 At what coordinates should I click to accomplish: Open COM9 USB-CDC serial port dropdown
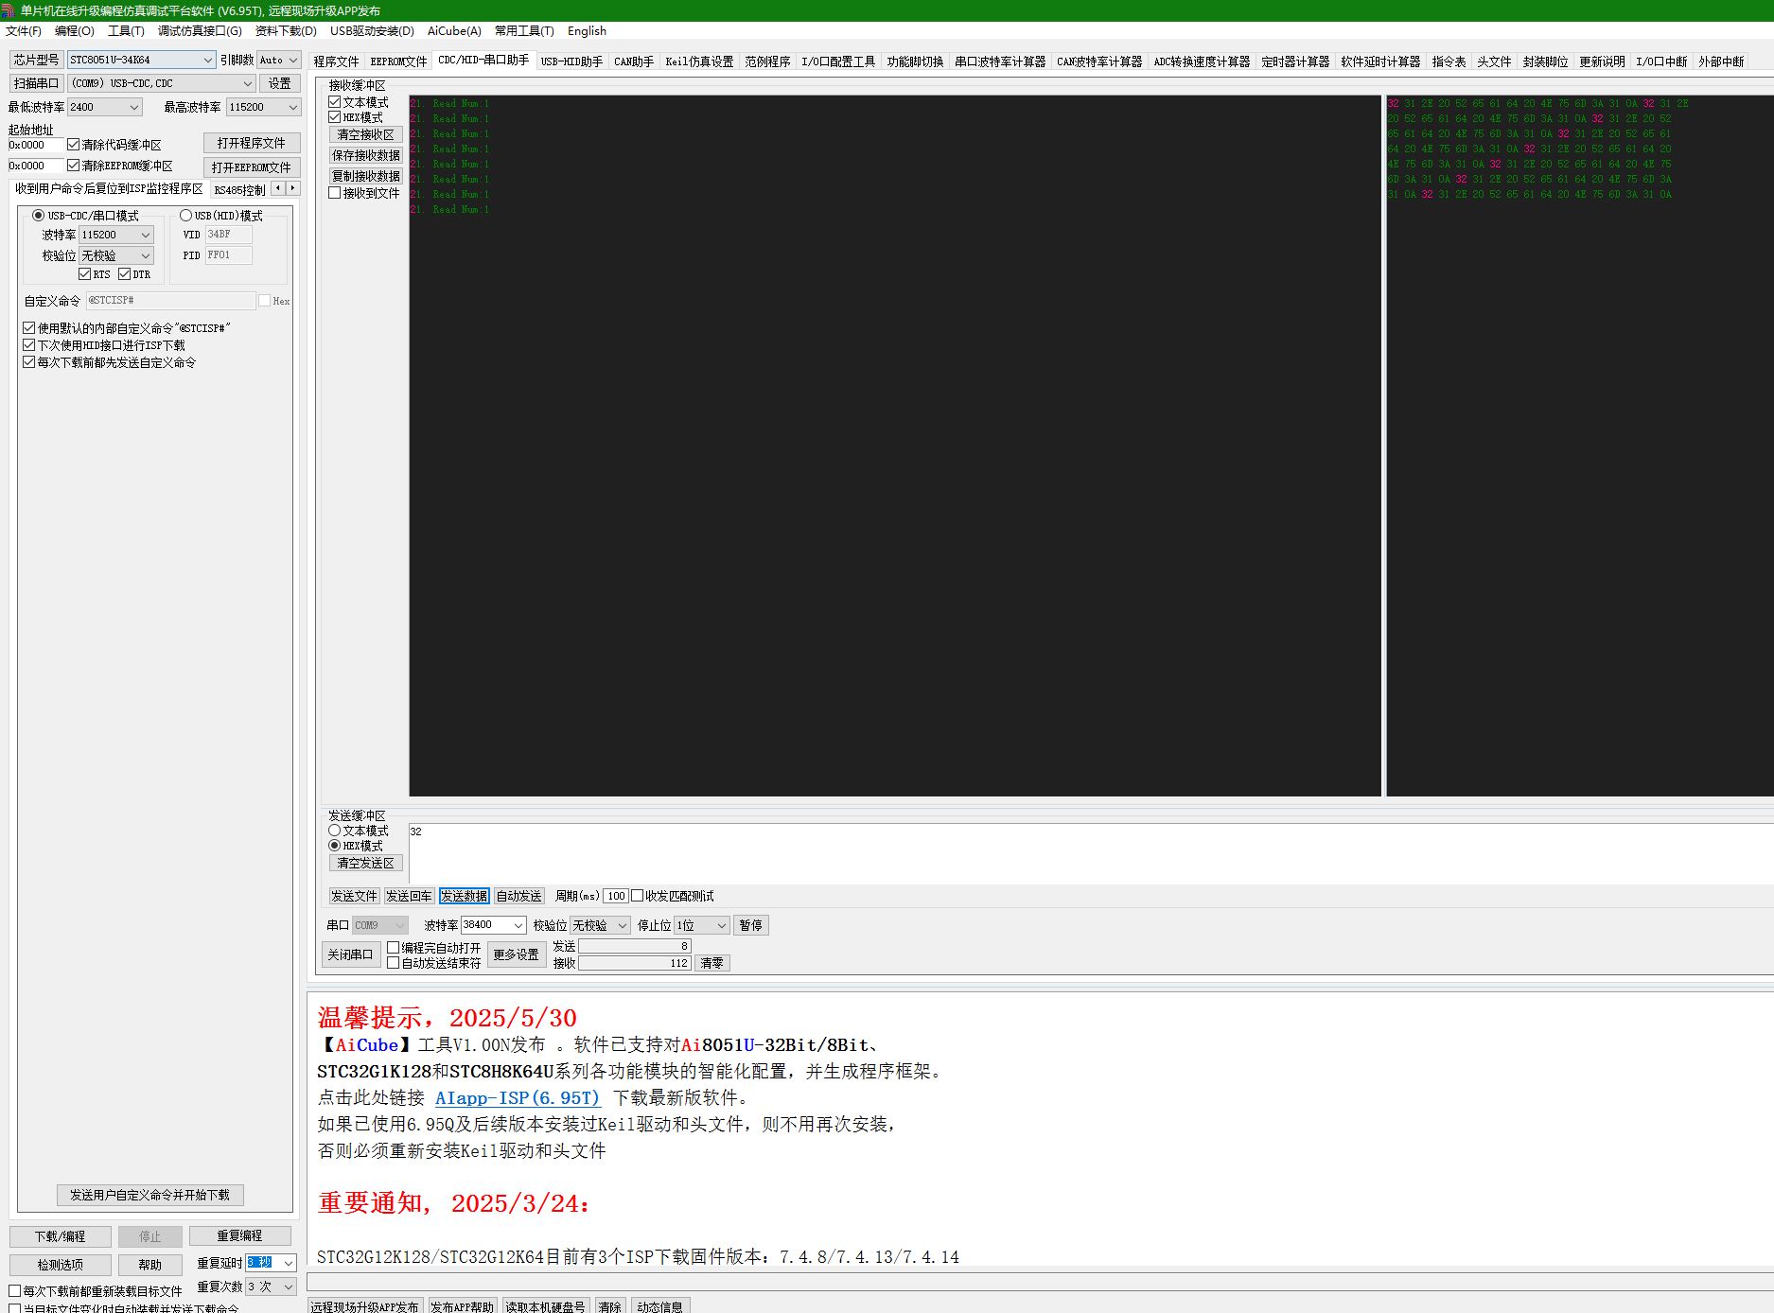pos(162,83)
